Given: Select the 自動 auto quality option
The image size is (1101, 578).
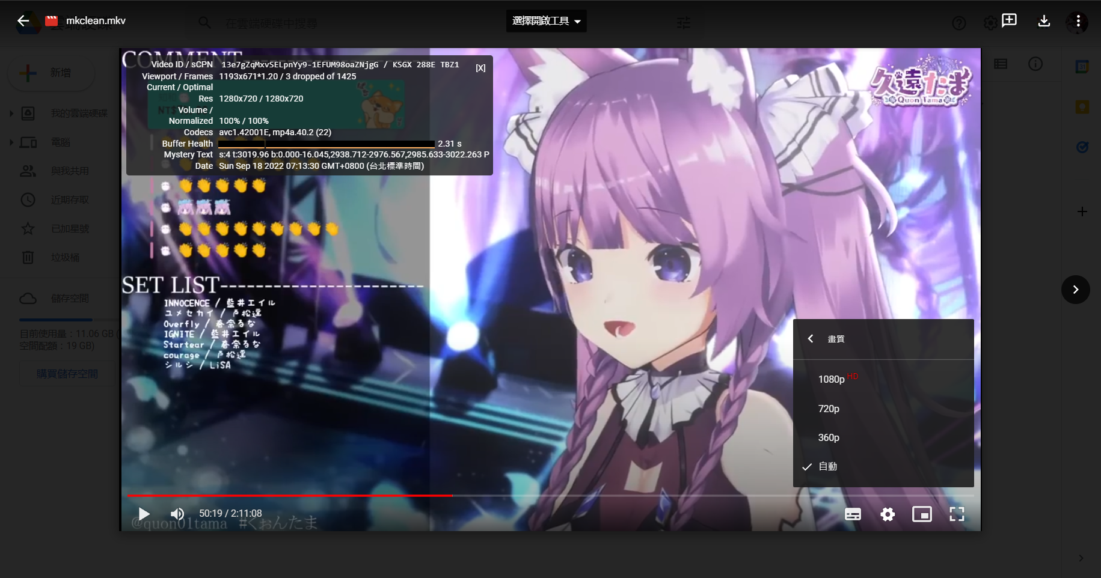Looking at the screenshot, I should point(828,466).
